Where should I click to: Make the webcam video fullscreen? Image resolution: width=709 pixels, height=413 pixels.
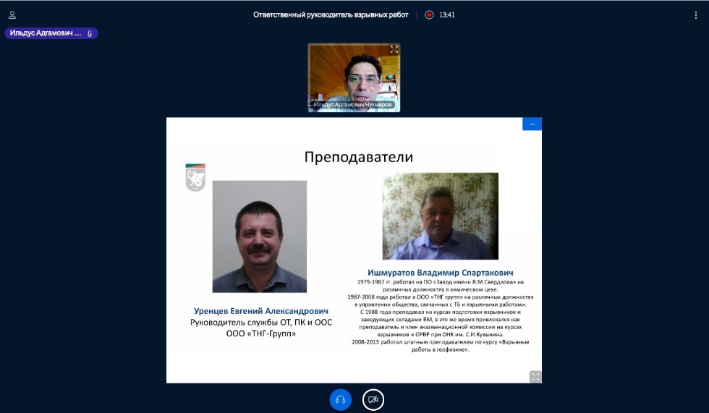[x=394, y=50]
